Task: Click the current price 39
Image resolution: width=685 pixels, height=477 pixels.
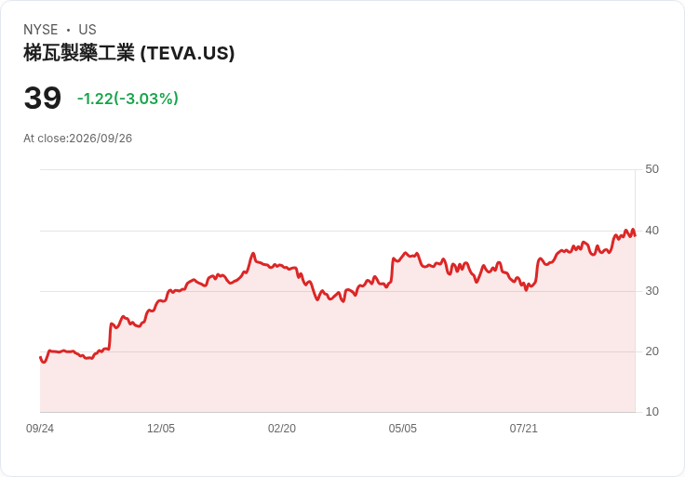Action: (43, 98)
